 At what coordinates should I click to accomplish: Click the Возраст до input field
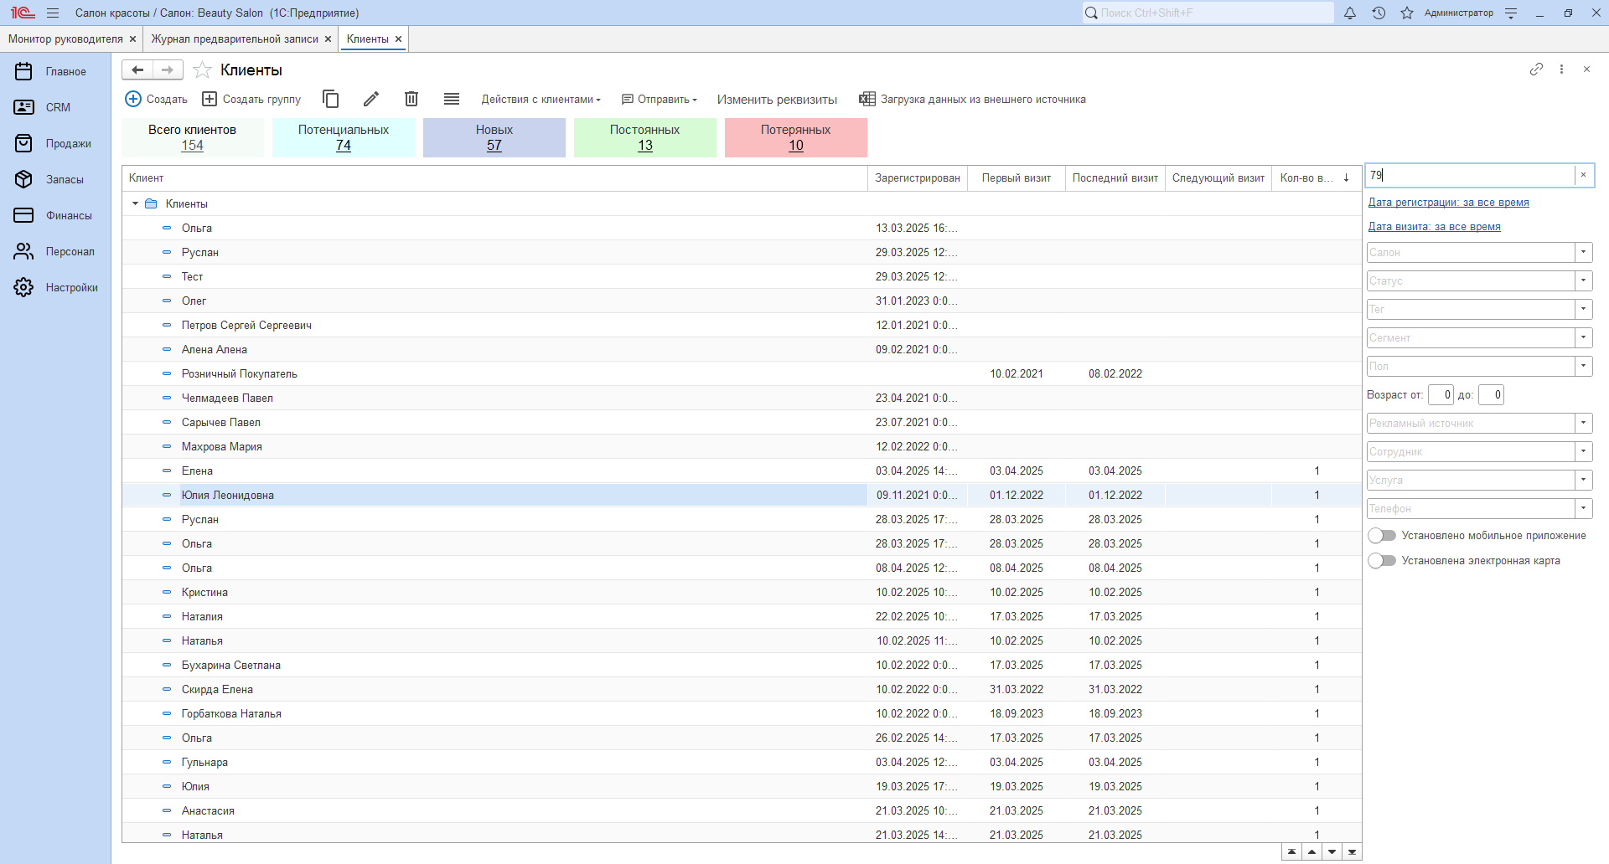[1492, 394]
